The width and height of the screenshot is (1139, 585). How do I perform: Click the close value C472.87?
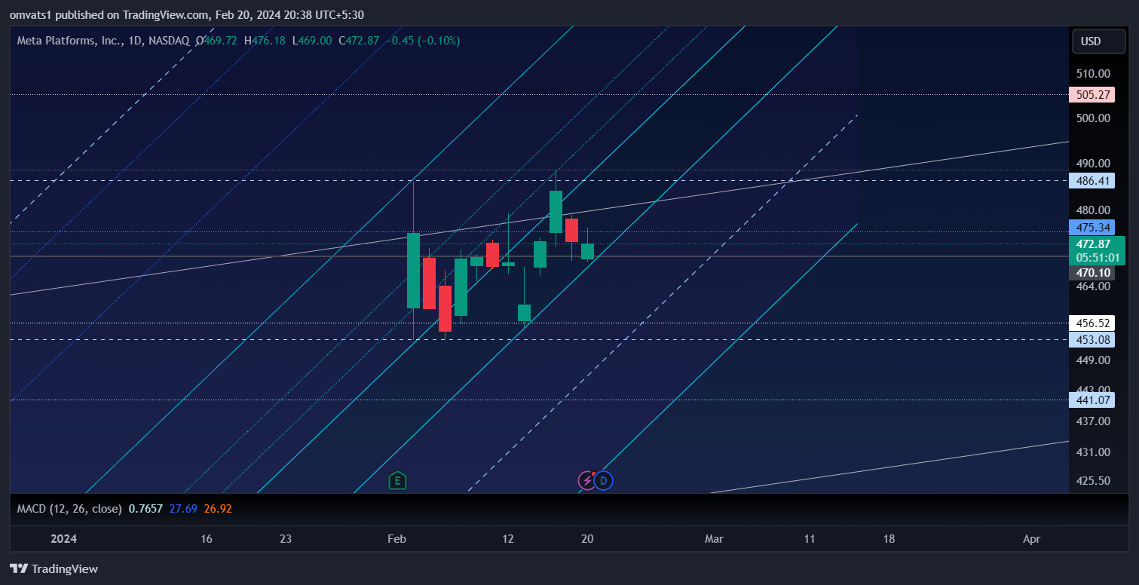pyautogui.click(x=358, y=41)
